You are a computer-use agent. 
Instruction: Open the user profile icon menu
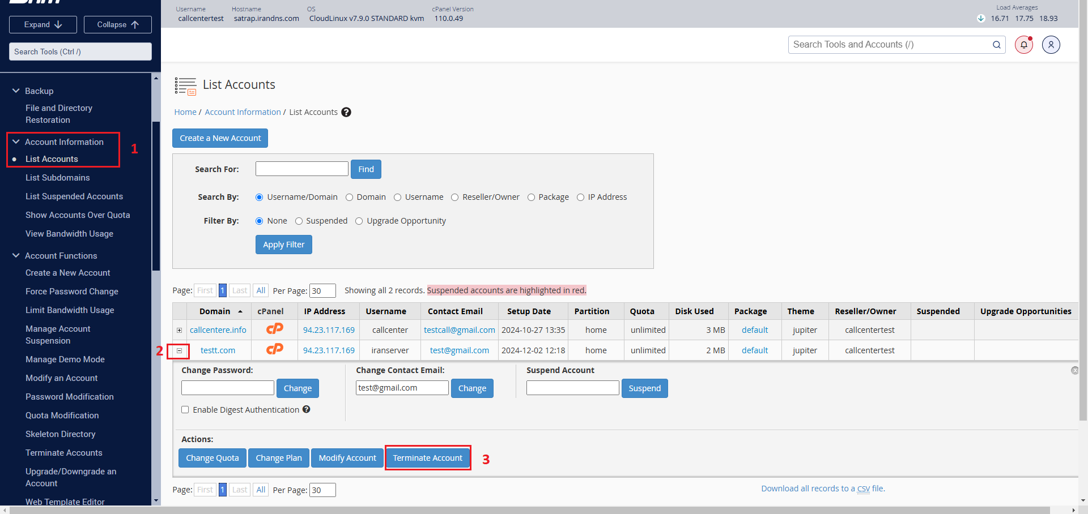[x=1051, y=45]
